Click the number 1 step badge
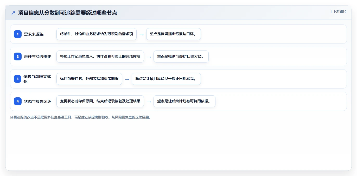357x176 pixels. (18, 34)
